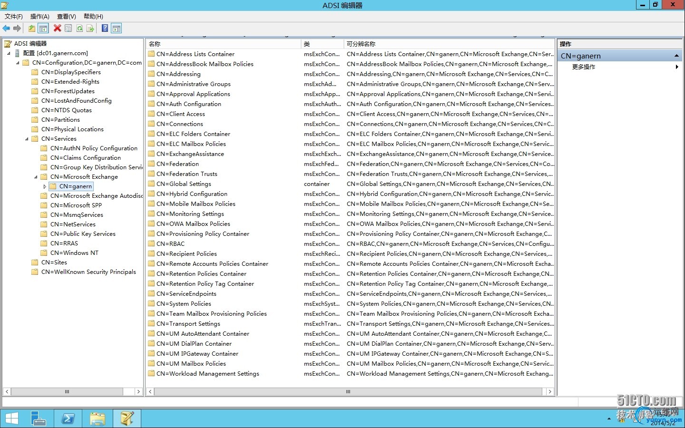
Task: Click the green refresh toolbar icon
Action: coord(79,29)
